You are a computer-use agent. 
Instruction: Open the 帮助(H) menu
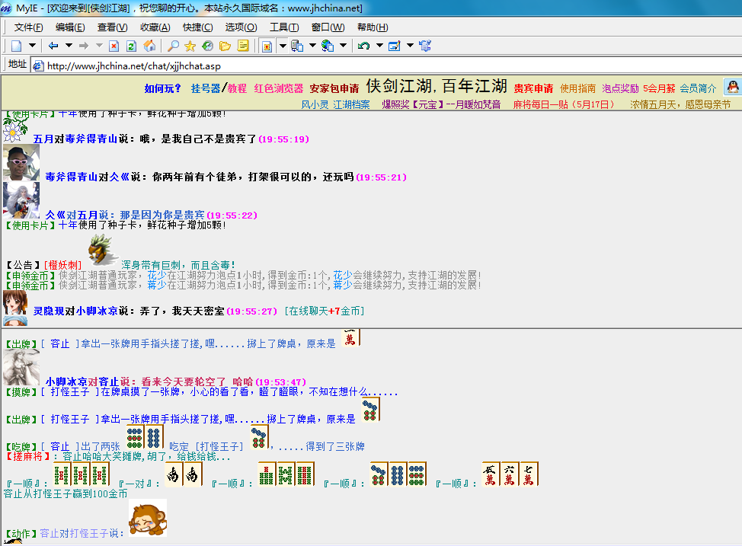tap(373, 27)
